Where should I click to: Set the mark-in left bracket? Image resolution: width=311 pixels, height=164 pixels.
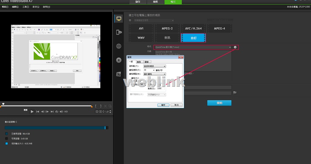point(96,106)
